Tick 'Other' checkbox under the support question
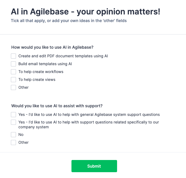 click(x=13, y=143)
